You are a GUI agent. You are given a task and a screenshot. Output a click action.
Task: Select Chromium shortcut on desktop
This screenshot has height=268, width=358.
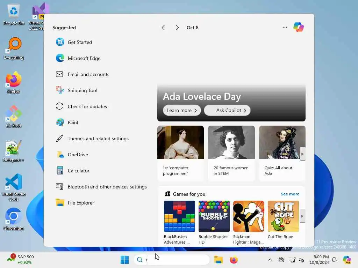click(14, 219)
